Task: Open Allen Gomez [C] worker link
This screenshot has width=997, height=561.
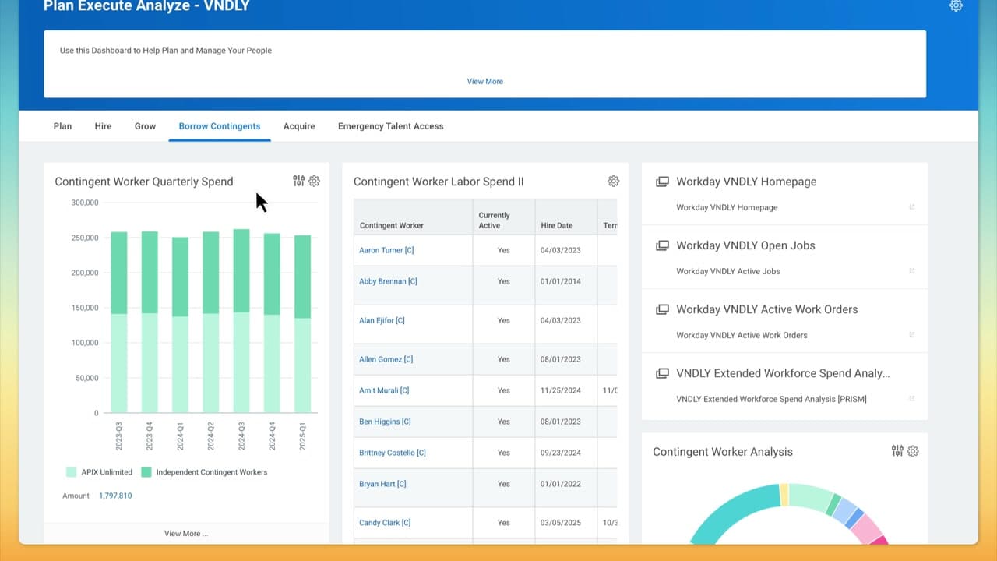Action: [x=386, y=359]
